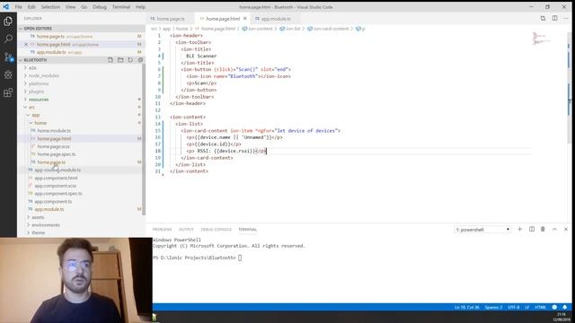Split the editor to the right

(554, 18)
